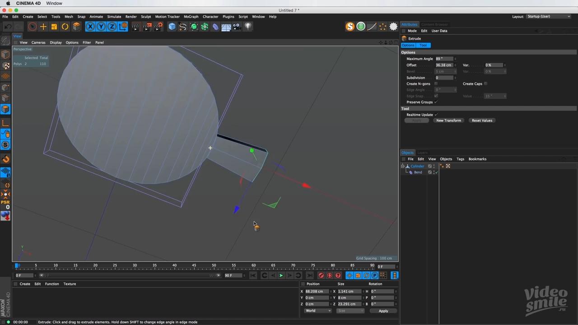Image resolution: width=578 pixels, height=325 pixels.
Task: Add a cube primitive from the toolbar
Action: (172, 27)
